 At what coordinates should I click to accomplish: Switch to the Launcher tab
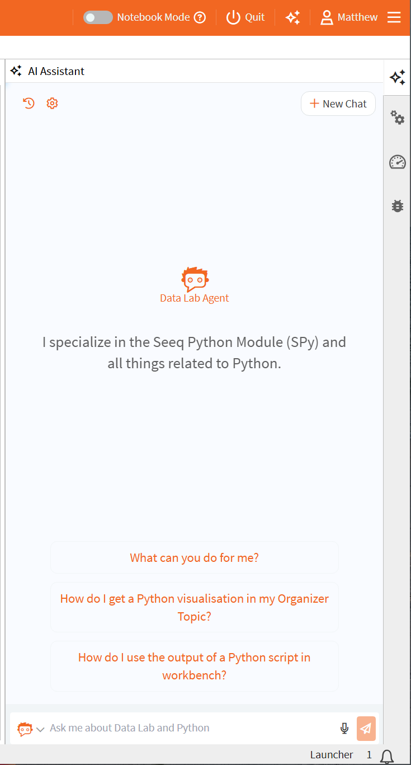(x=332, y=754)
